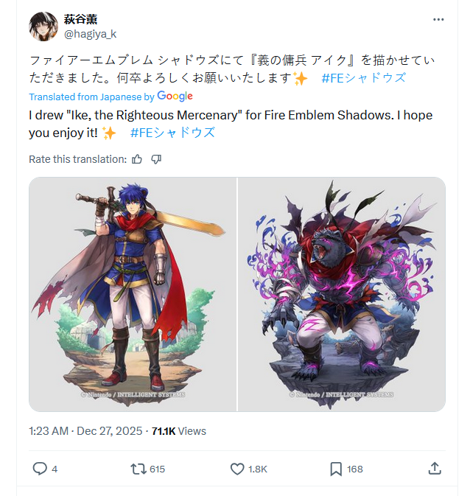This screenshot has width=470, height=496.
Task: Click the thumbs up translation rating icon
Action: point(137,159)
